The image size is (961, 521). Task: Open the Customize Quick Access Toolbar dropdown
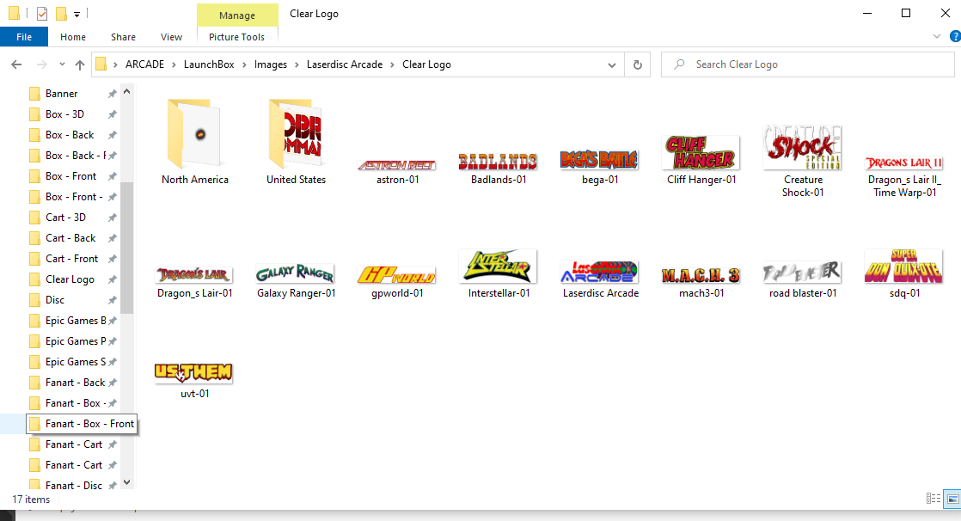77,14
